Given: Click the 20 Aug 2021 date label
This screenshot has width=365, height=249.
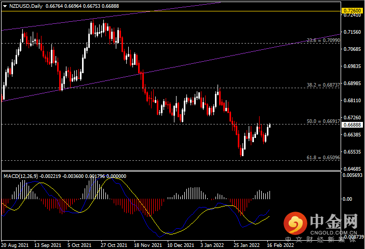Looking at the screenshot, I should 15,245.
